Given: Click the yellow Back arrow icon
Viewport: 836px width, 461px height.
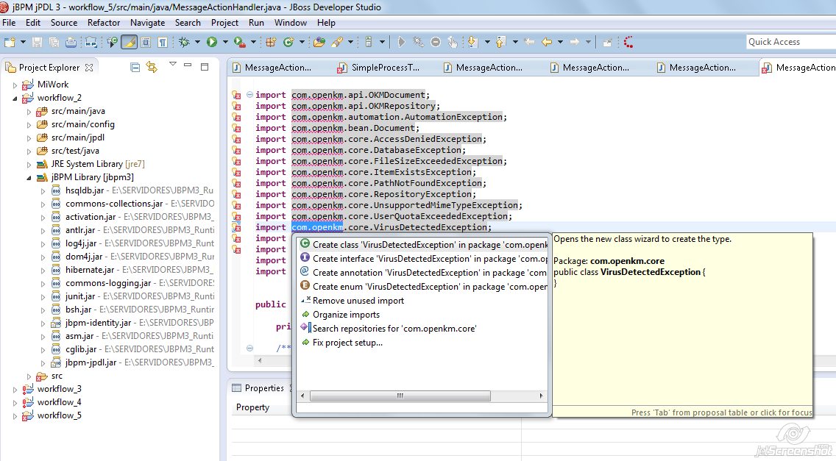Looking at the screenshot, I should [x=547, y=42].
